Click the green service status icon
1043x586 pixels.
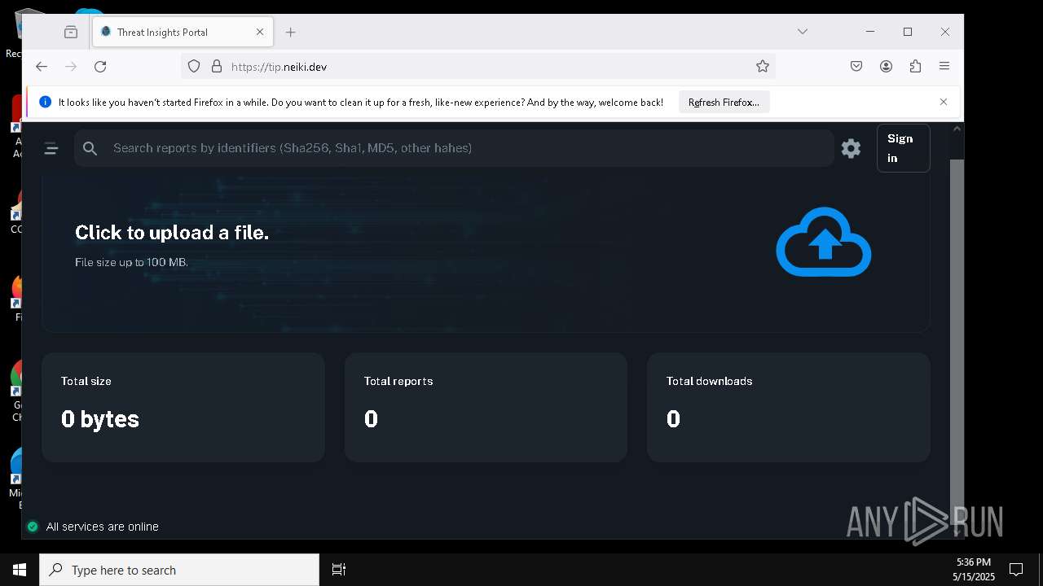click(33, 527)
